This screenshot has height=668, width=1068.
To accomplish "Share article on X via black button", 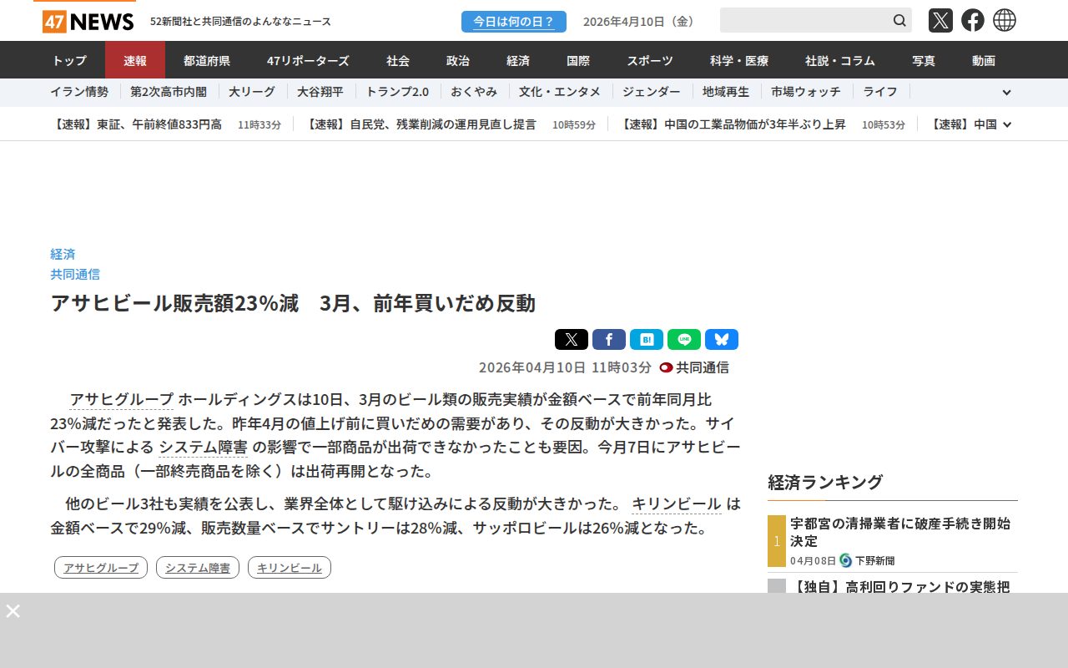I will tap(572, 339).
